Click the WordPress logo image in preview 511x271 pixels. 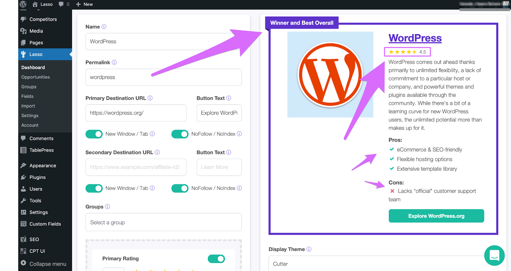pyautogui.click(x=330, y=74)
